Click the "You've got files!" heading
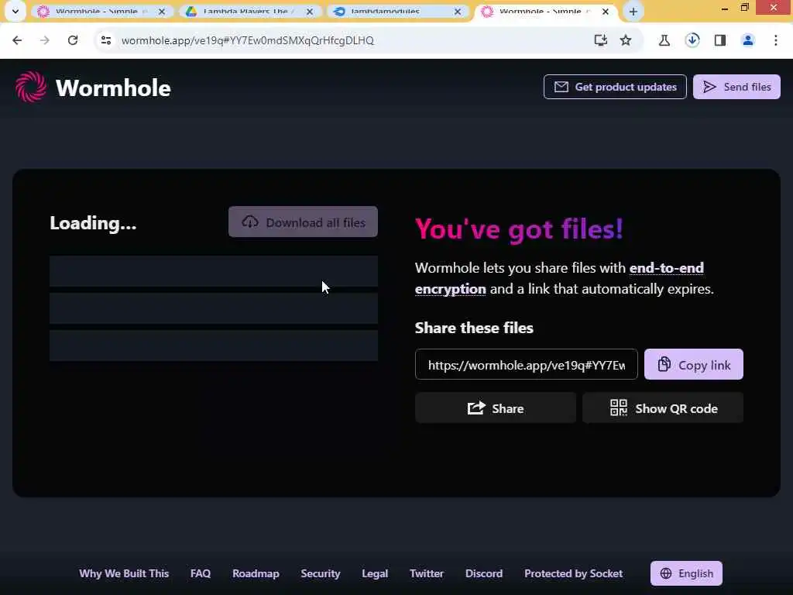 pyautogui.click(x=519, y=229)
